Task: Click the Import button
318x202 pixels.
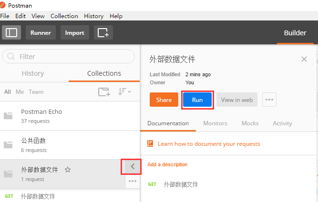Action: point(75,32)
